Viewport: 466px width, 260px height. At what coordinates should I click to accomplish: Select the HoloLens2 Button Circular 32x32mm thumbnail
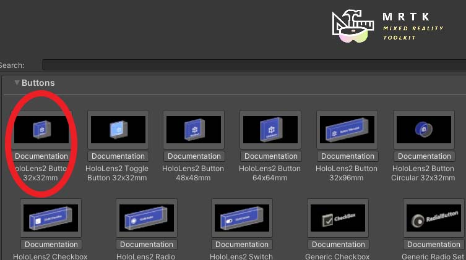pos(424,130)
